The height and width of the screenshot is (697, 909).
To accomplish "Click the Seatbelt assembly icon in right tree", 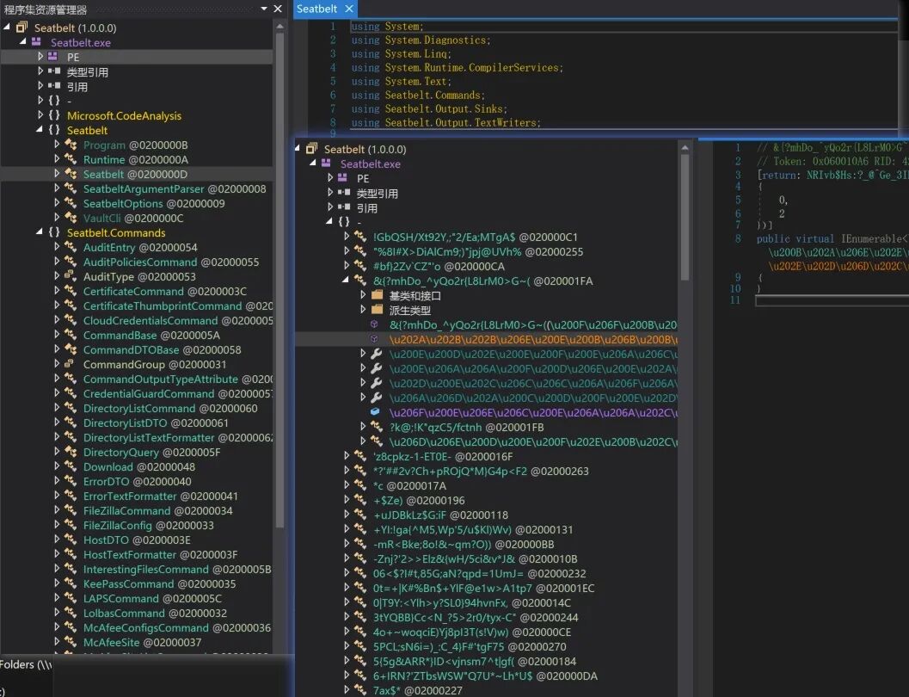I will click(x=312, y=149).
